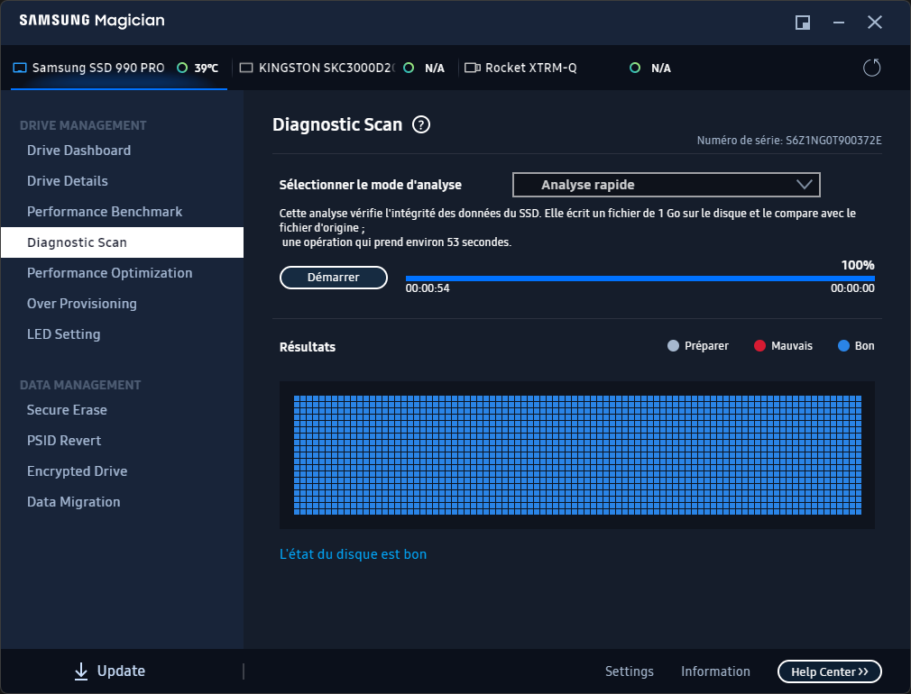This screenshot has height=694, width=911.
Task: Click the 39°C temperature reading
Action: point(207,68)
